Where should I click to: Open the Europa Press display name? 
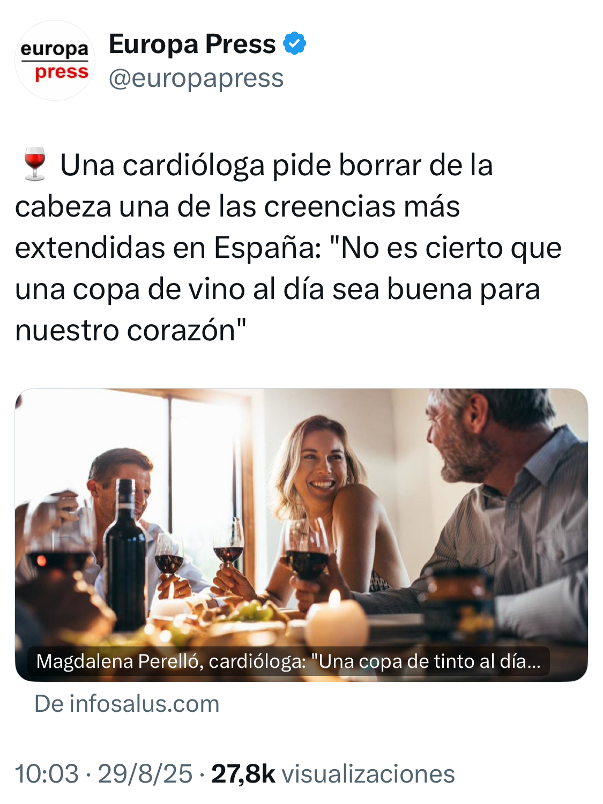coord(192,44)
